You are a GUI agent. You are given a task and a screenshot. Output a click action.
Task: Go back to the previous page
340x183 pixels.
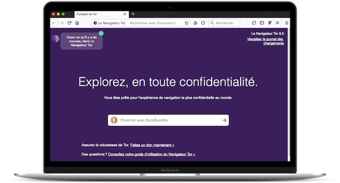pos(54,23)
